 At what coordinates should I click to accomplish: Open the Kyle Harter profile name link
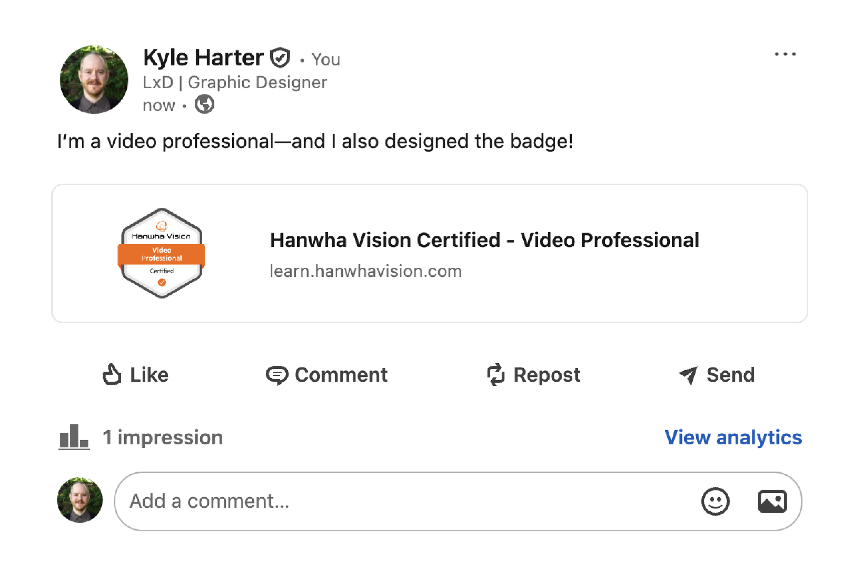click(x=203, y=58)
